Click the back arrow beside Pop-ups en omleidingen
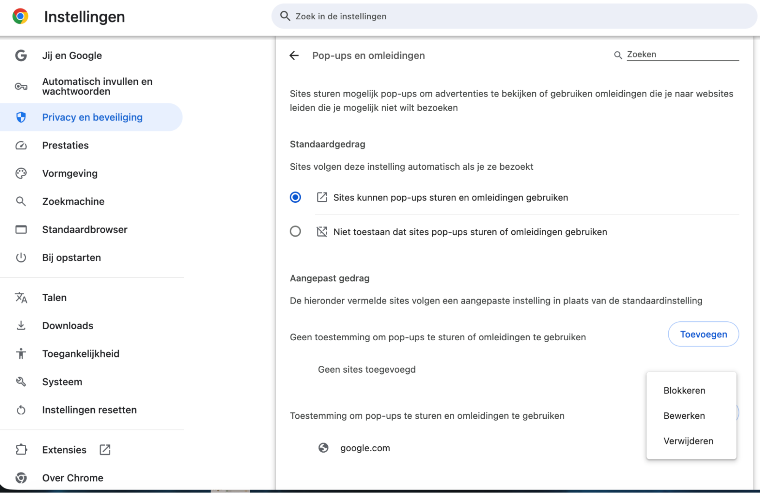 pos(294,55)
